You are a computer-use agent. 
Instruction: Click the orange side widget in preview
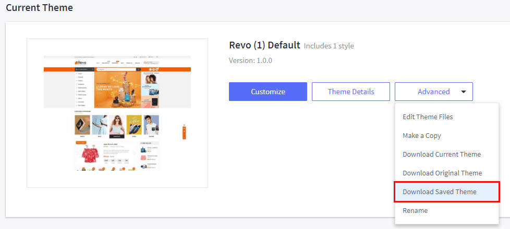coord(184,132)
